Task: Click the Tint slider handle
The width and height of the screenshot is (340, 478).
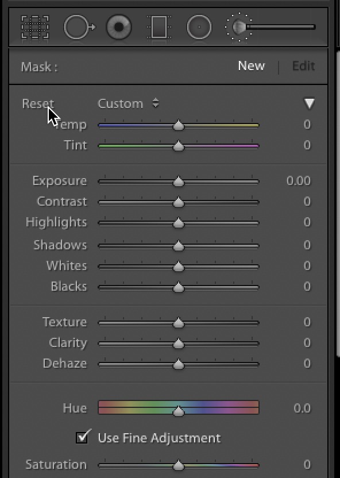Action: (x=179, y=146)
